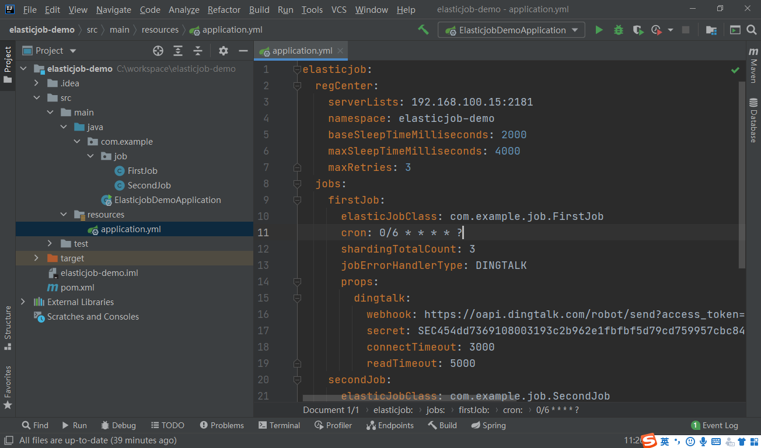Open the Endpoints tool window
The width and height of the screenshot is (761, 448).
coord(390,425)
